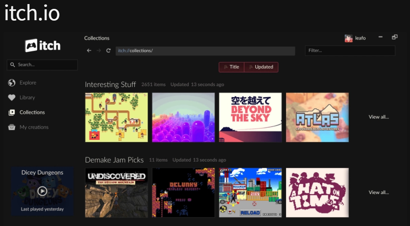Reload the page with refresh icon
This screenshot has height=226, width=410.
tap(108, 51)
